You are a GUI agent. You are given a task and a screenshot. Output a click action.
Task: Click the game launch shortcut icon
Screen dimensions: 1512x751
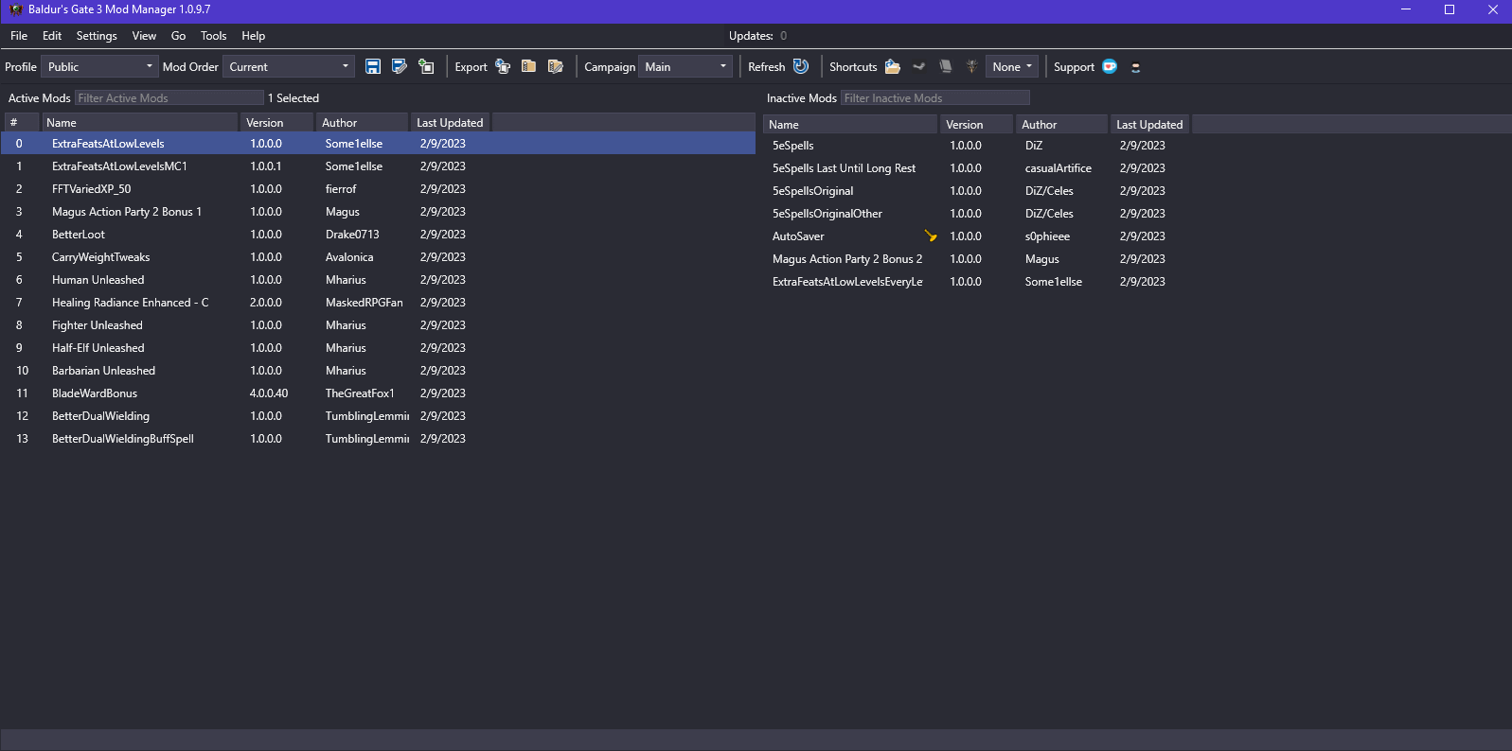point(971,66)
